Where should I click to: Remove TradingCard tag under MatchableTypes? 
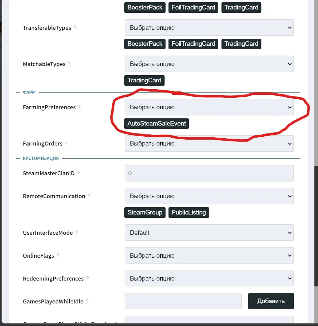(x=144, y=80)
